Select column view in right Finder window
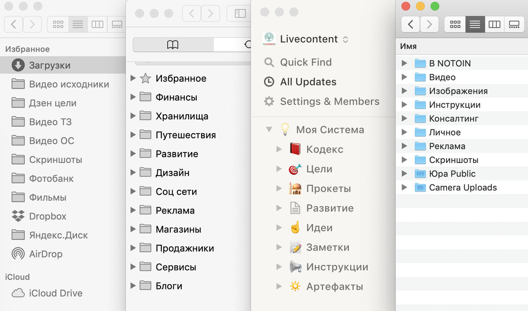Image resolution: width=528 pixels, height=311 pixels. pos(494,24)
